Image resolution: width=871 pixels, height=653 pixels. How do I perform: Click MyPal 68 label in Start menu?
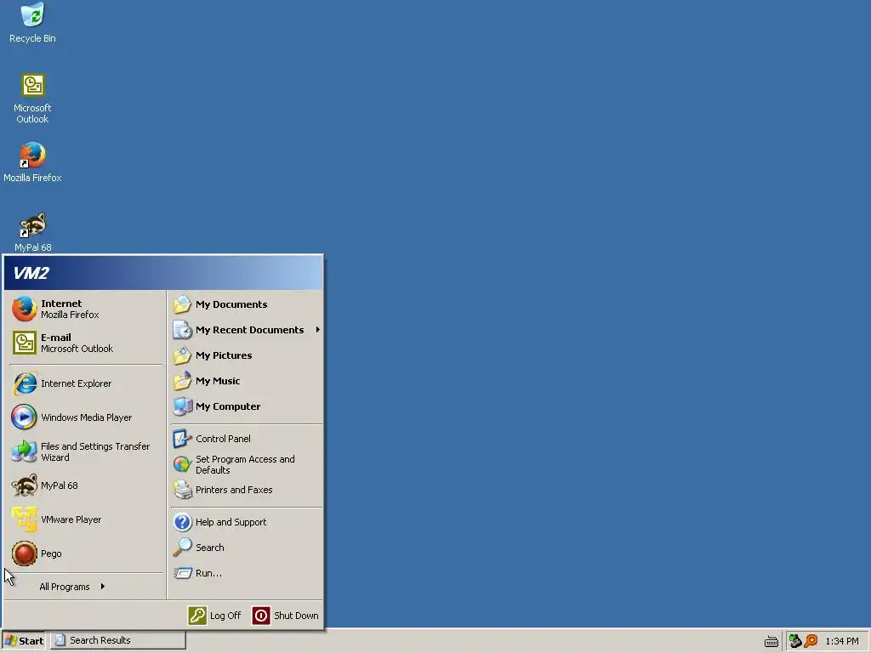pos(60,485)
